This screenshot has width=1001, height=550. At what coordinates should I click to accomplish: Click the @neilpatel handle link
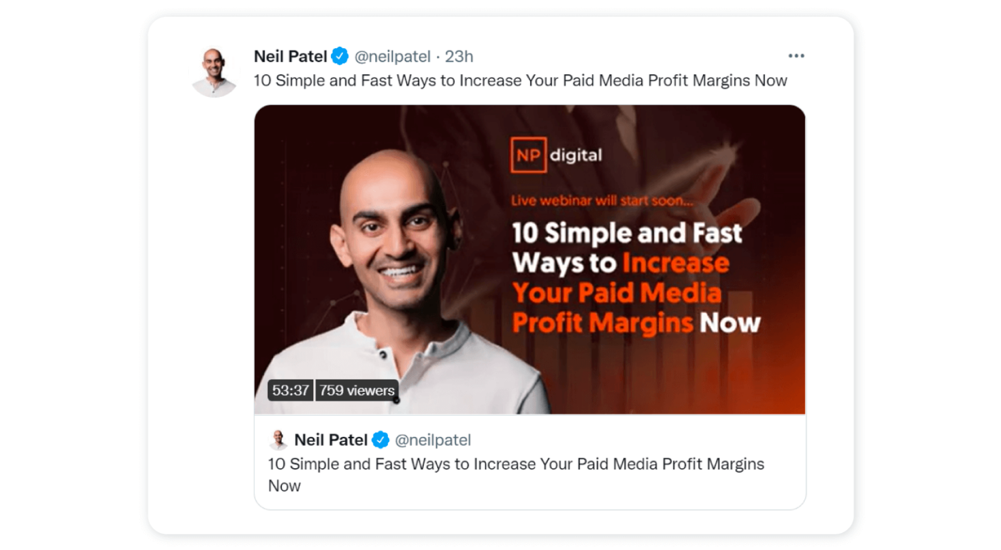tap(392, 56)
